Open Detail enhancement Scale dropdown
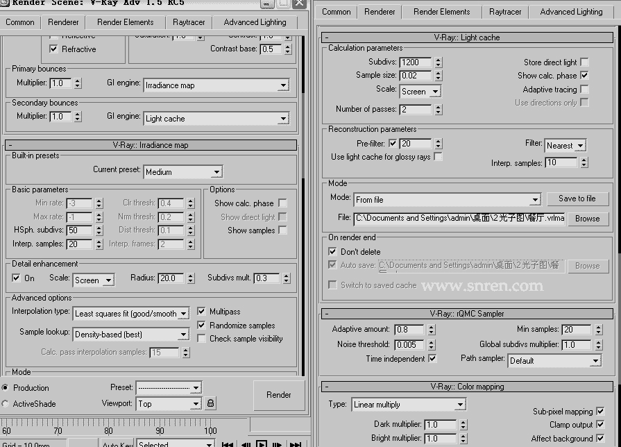The image size is (621, 447). click(x=94, y=280)
